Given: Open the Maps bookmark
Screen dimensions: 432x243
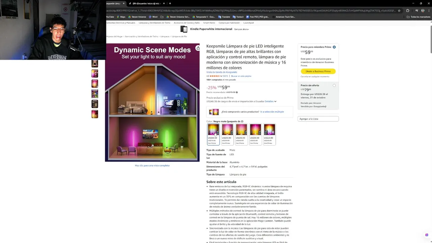Looking at the screenshot, I should pos(121,17).
